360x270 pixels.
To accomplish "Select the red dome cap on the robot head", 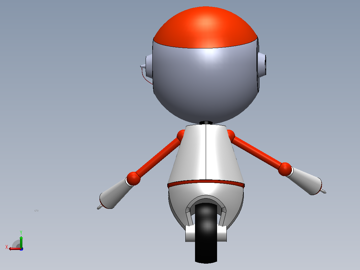I will pyautogui.click(x=205, y=28).
